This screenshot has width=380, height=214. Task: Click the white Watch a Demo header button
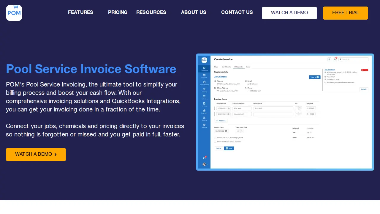pos(289,13)
